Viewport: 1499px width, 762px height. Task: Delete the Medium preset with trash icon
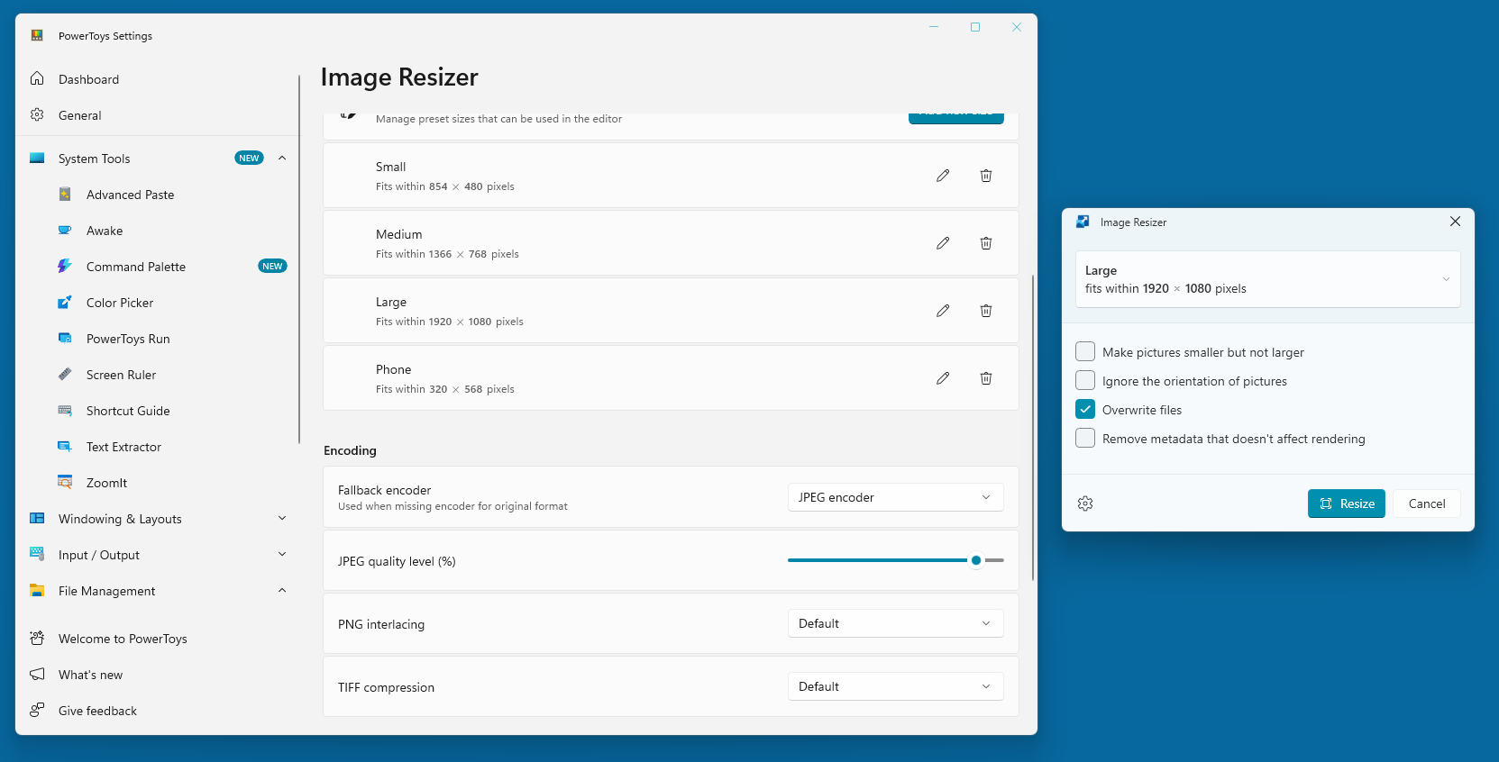point(986,243)
